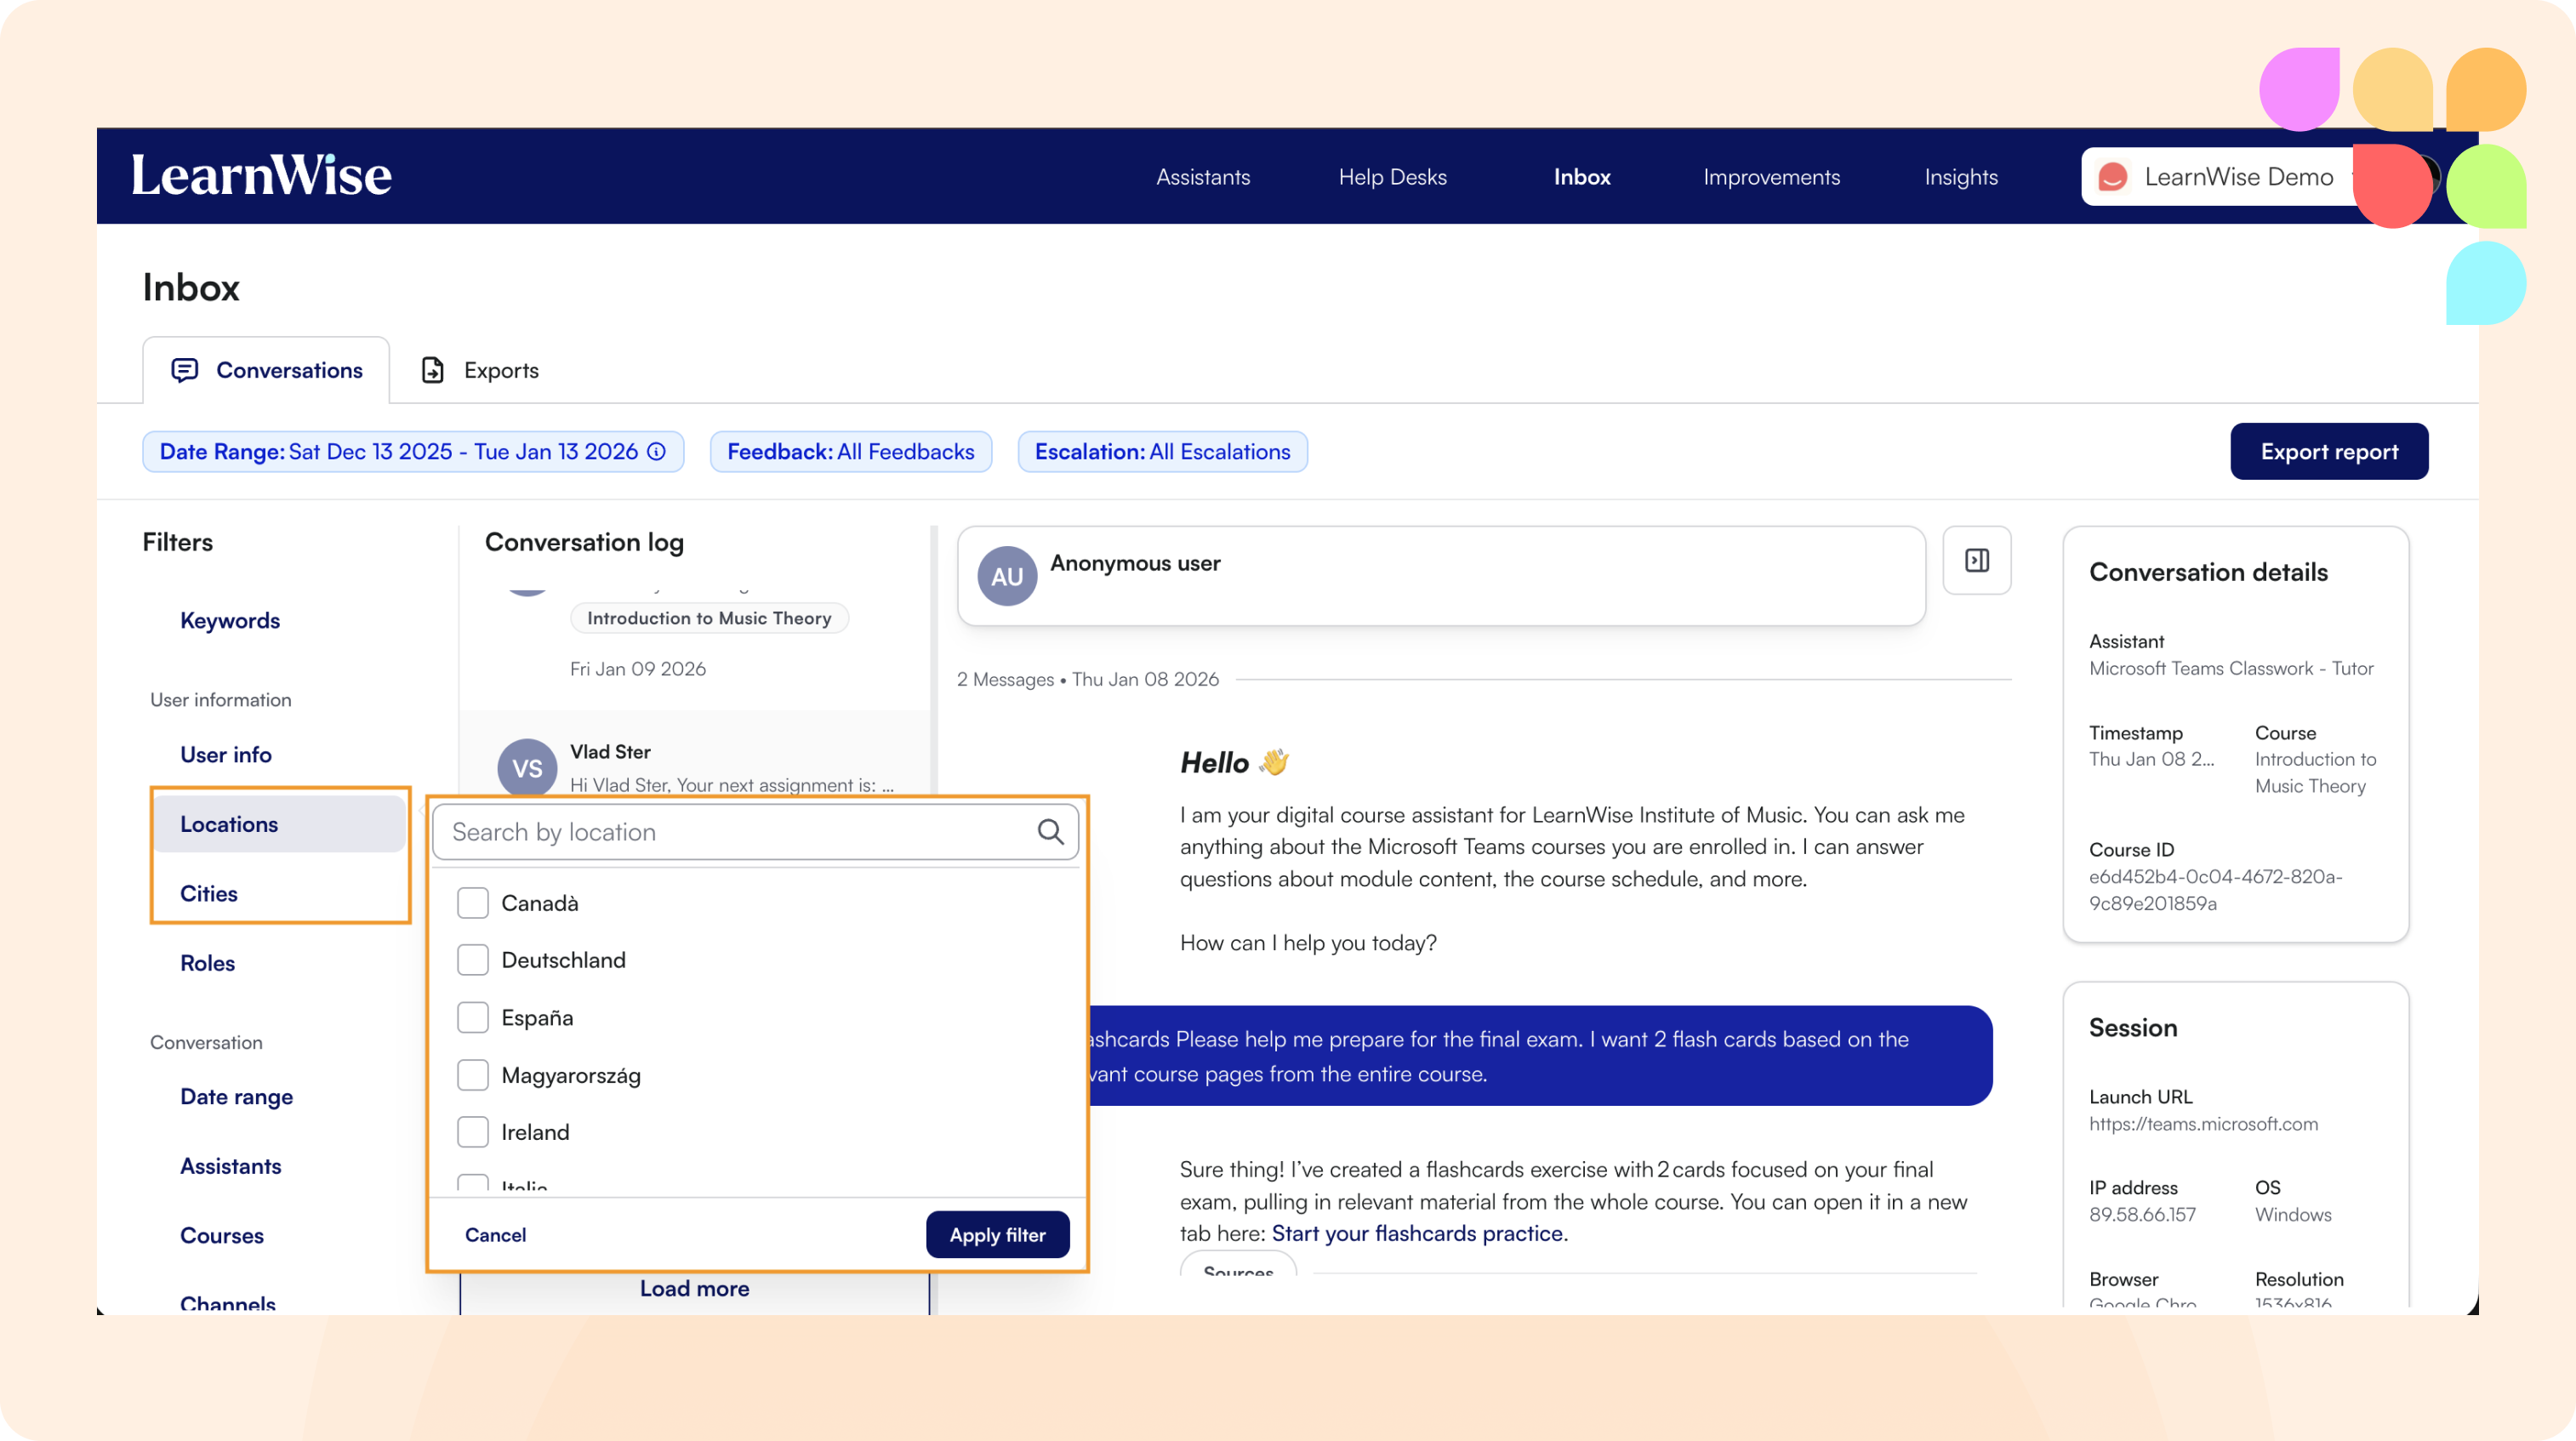Click the LearnWise logo
This screenshot has width=2576, height=1441.
(262, 176)
